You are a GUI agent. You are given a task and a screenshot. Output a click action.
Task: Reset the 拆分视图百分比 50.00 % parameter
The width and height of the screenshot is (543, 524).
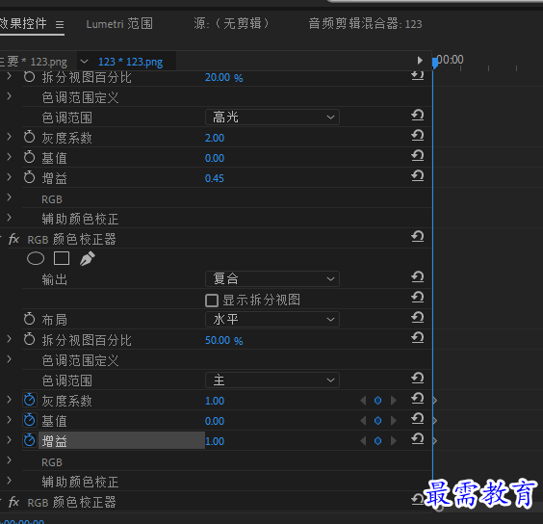pyautogui.click(x=418, y=337)
